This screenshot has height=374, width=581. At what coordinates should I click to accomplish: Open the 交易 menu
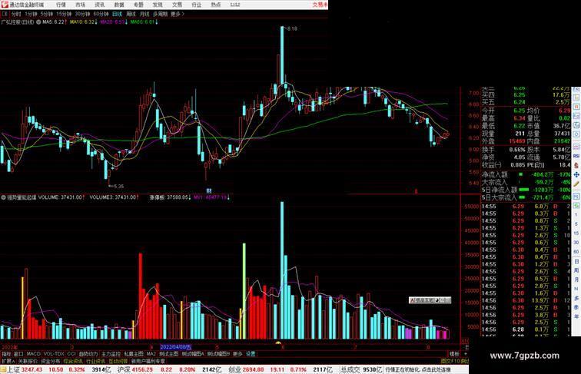[x=177, y=5]
